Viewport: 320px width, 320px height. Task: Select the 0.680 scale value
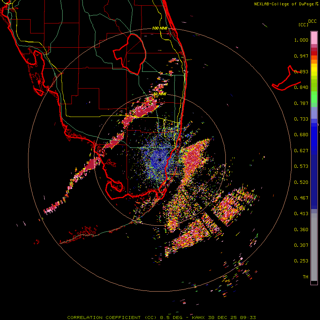click(301, 135)
